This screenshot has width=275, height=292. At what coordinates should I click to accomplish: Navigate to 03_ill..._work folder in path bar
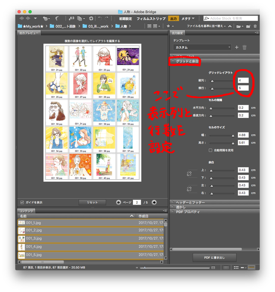[95, 26]
